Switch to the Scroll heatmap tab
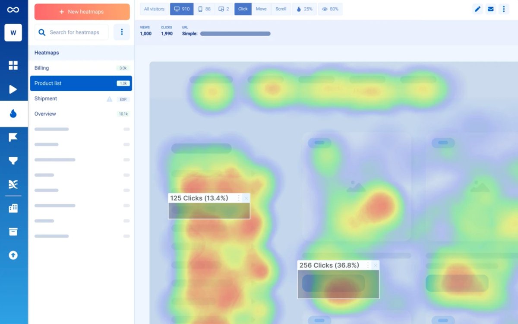This screenshot has height=324, width=518. point(281,9)
